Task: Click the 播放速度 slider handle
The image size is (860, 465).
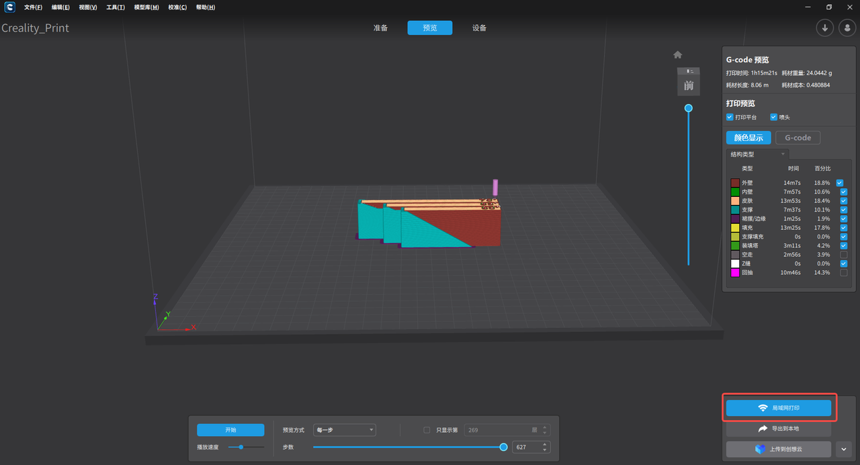Action: pyautogui.click(x=241, y=447)
